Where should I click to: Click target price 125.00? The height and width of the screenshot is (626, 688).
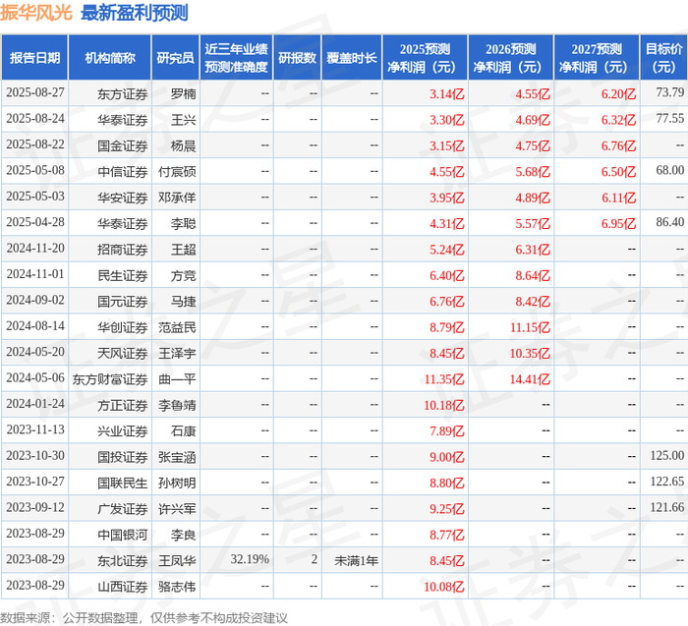tap(667, 455)
